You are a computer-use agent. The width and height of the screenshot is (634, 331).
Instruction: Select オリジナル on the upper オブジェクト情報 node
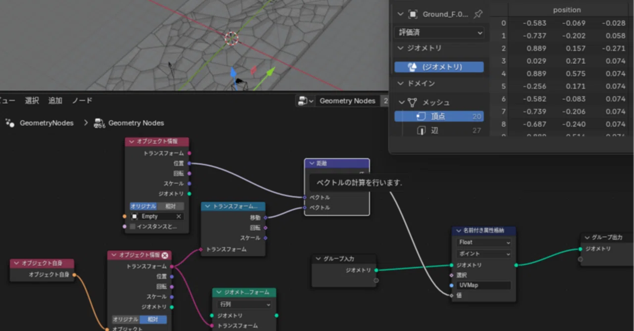(143, 206)
